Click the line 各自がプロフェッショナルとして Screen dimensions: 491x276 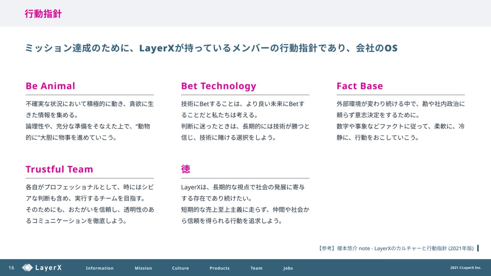(x=90, y=188)
